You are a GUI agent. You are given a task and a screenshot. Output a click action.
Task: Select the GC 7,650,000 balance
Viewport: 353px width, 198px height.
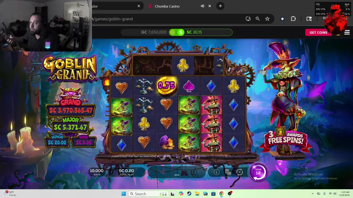(x=154, y=32)
